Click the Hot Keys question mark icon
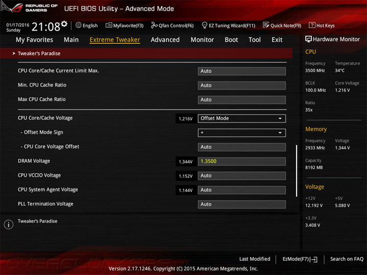 312,25
